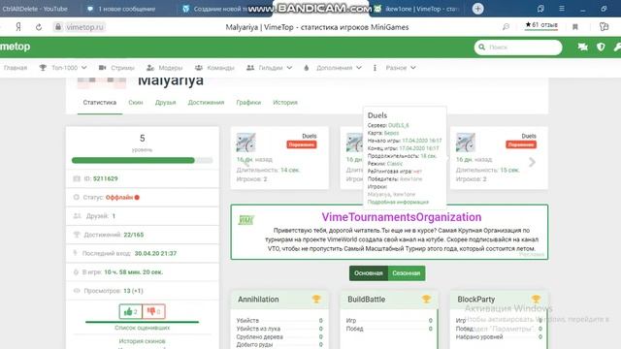The image size is (621, 349).
Task: Click the Annihilation card heading
Action: point(258,300)
